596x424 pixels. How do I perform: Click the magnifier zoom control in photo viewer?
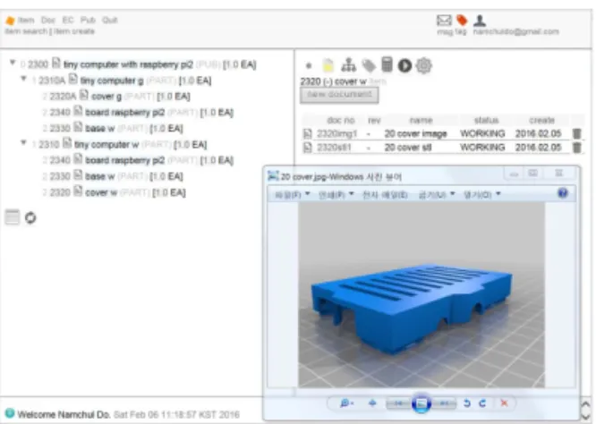click(346, 403)
